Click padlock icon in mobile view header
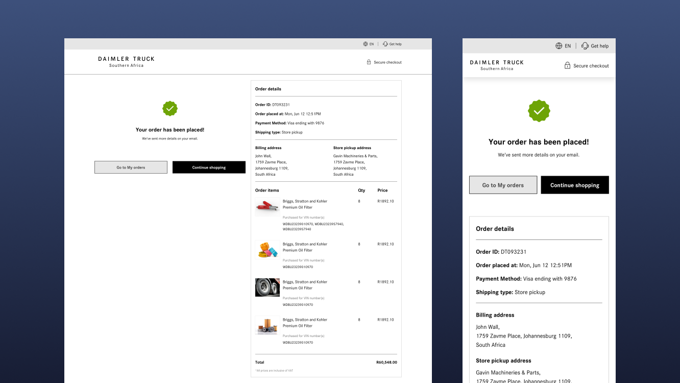The image size is (680, 383). 567,65
